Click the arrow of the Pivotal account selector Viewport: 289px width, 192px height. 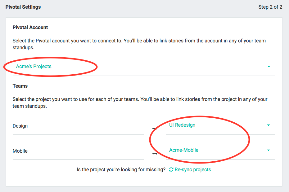coord(269,67)
